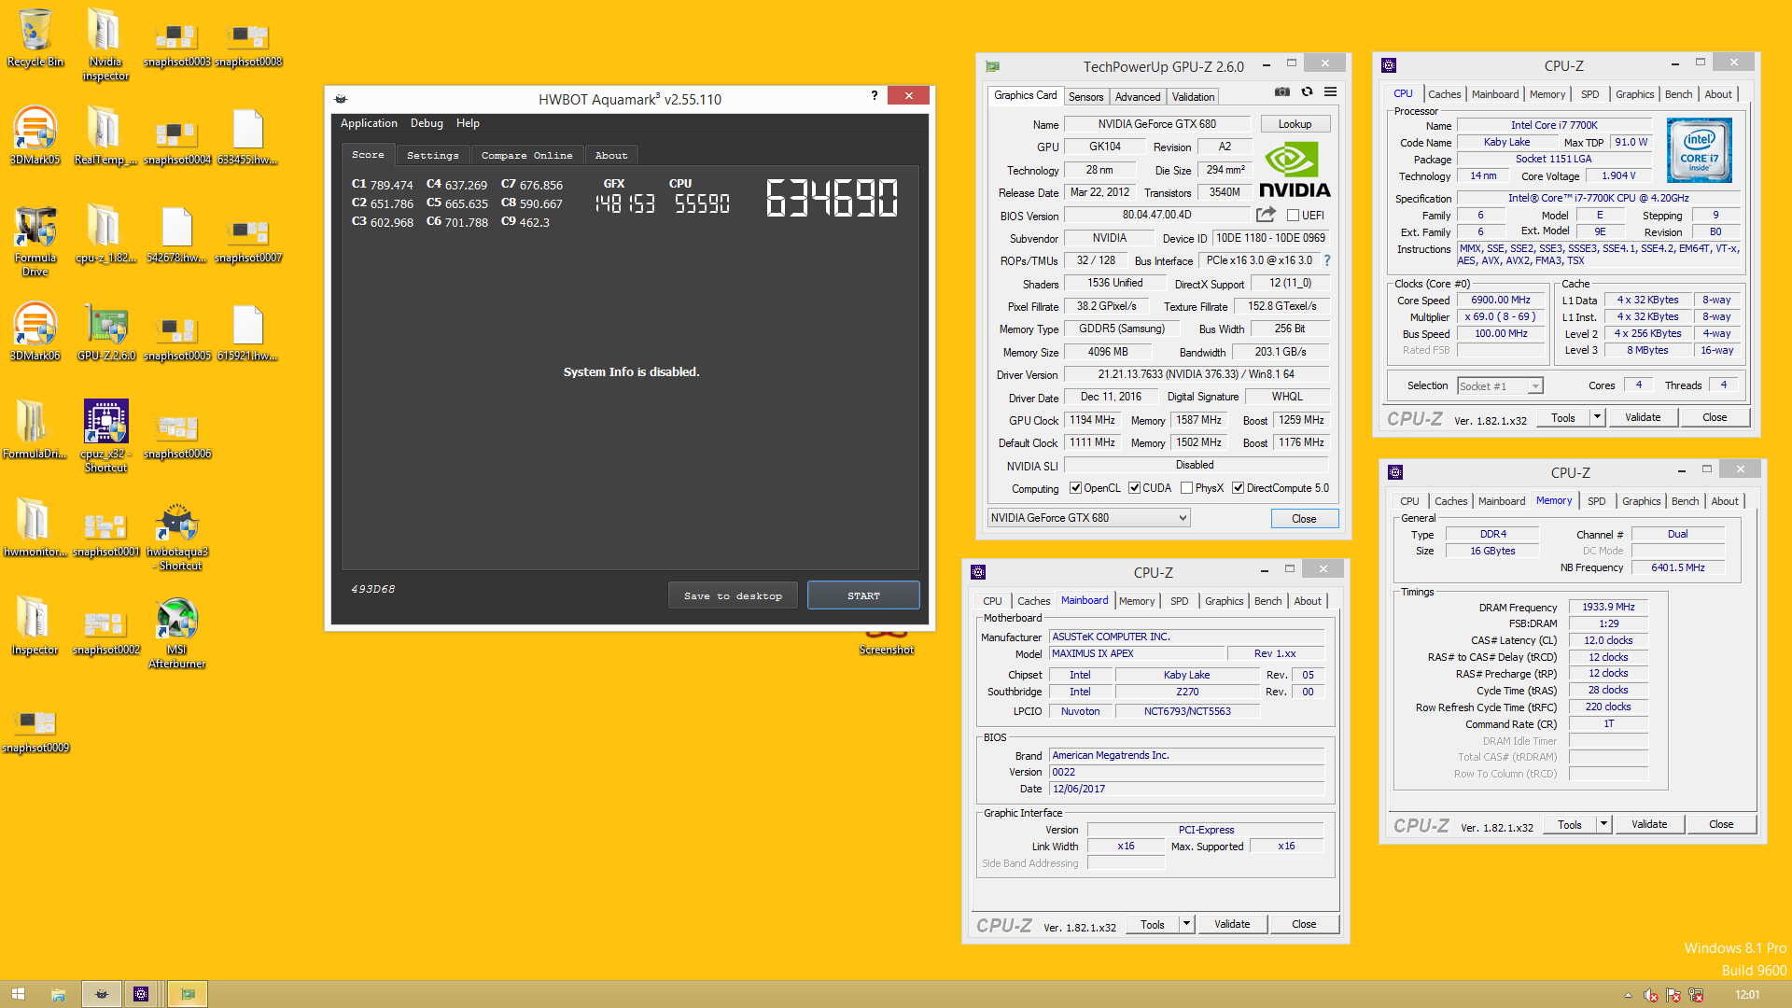
Task: Click the total score 634690 display
Action: click(832, 198)
